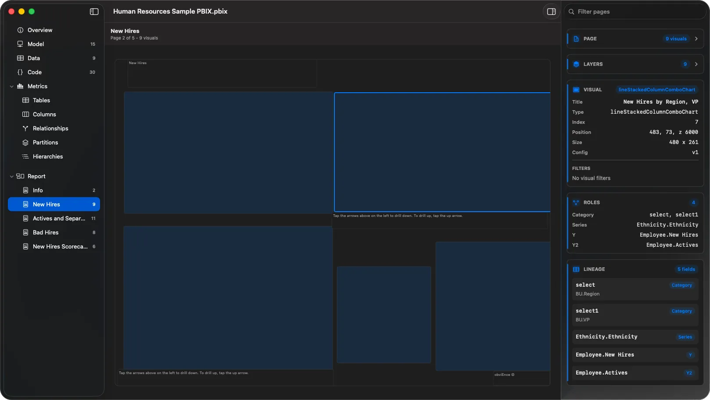Click the Page 2 of 5 subtitle

point(134,38)
